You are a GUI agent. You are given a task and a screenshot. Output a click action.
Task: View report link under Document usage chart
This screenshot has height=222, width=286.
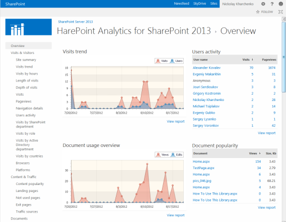click(x=175, y=215)
